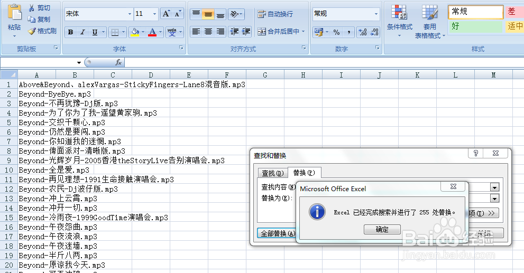Set top vertical alignment
524x273 pixels.
pyautogui.click(x=196, y=14)
